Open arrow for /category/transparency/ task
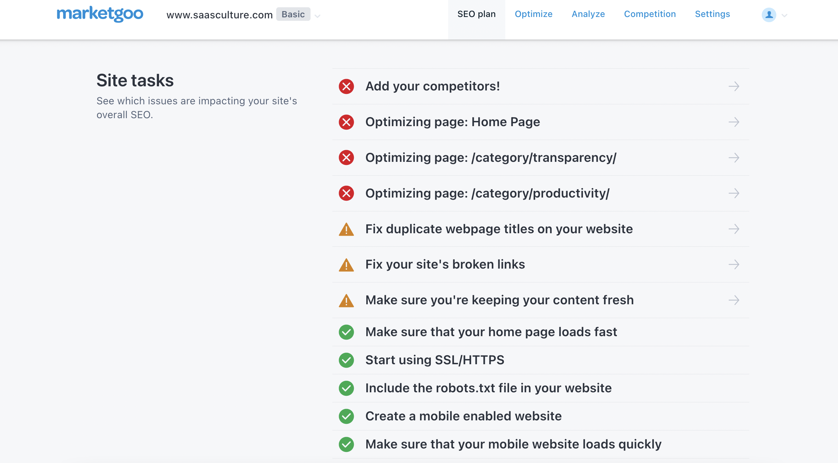 (x=734, y=158)
